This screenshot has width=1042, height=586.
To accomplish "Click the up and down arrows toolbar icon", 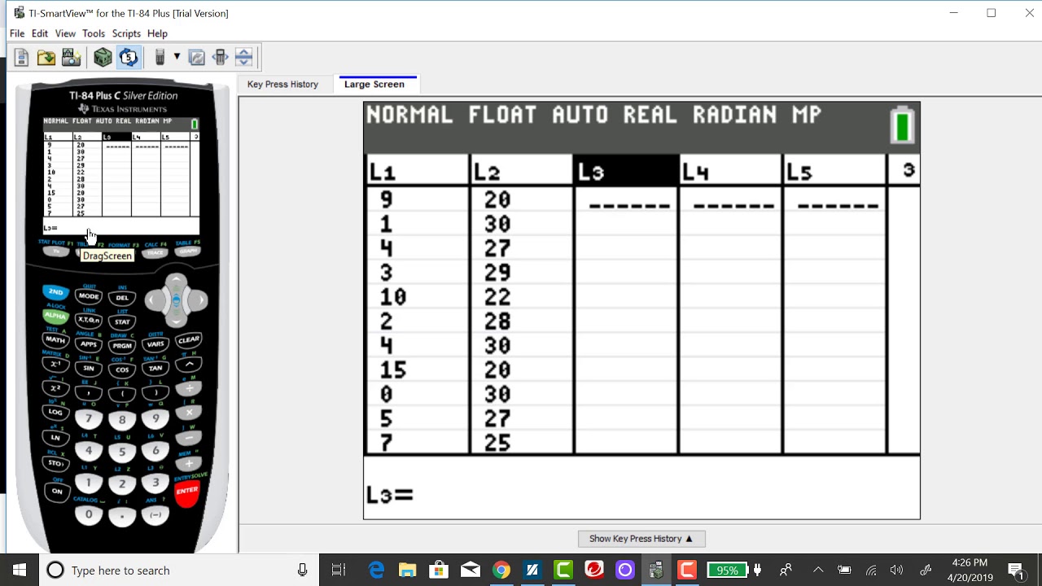I will pos(243,57).
